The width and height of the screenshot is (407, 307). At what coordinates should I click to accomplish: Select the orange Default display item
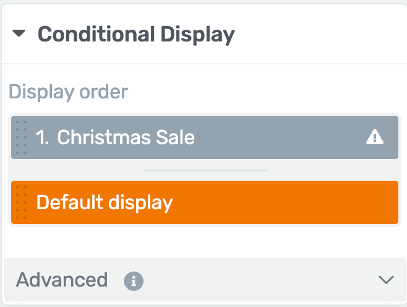pos(205,202)
